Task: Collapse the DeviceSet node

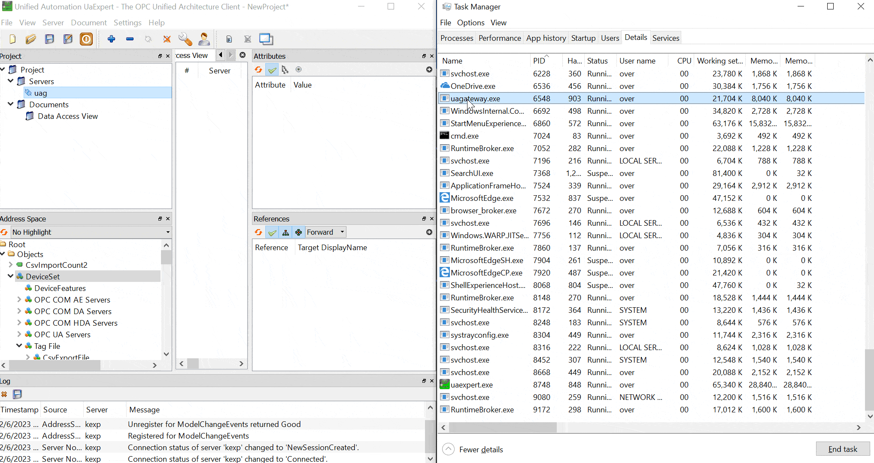Action: 11,276
